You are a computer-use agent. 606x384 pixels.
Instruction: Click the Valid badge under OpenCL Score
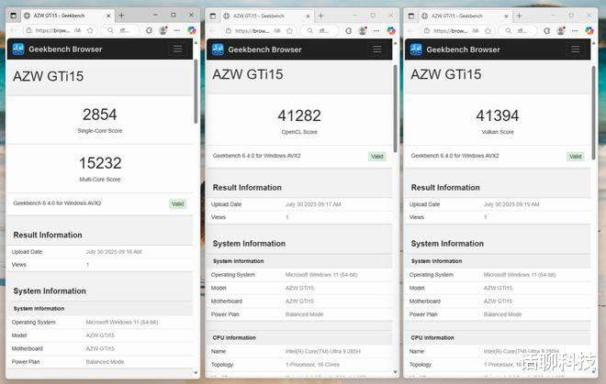tap(376, 157)
